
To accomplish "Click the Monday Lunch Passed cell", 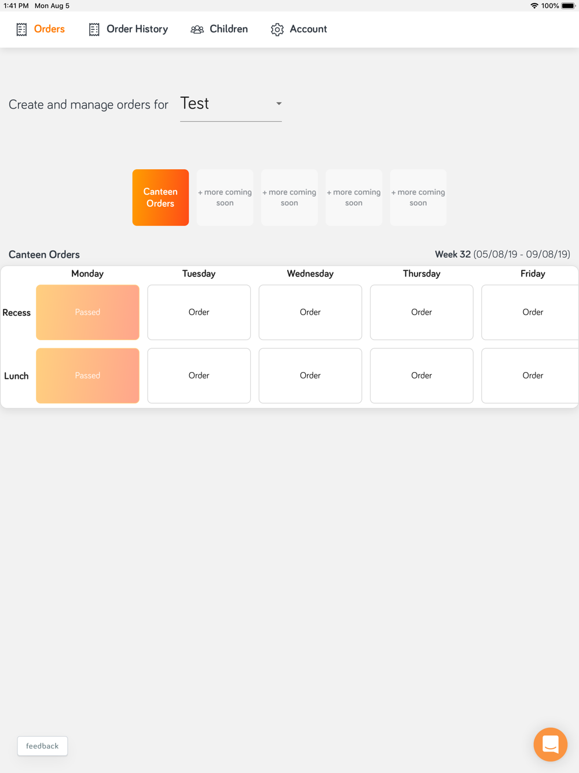I will click(x=87, y=375).
